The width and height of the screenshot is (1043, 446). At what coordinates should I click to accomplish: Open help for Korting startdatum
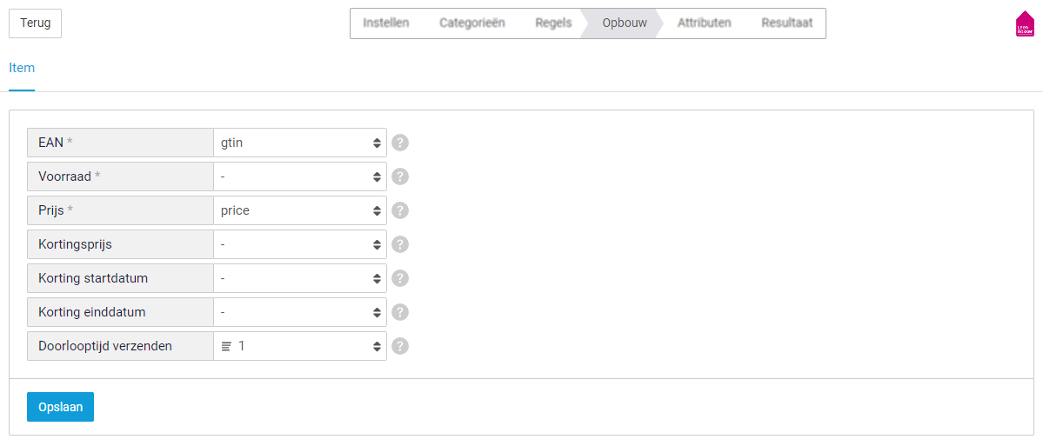pyautogui.click(x=400, y=278)
